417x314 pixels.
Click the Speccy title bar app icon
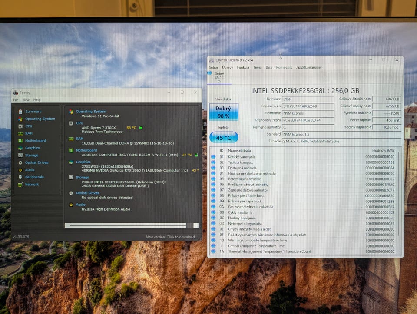(16, 93)
